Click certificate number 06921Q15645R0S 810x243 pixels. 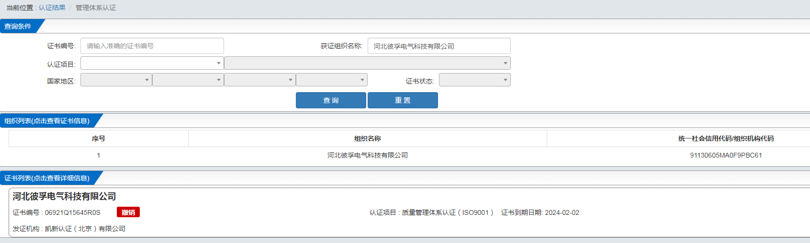tap(73, 212)
